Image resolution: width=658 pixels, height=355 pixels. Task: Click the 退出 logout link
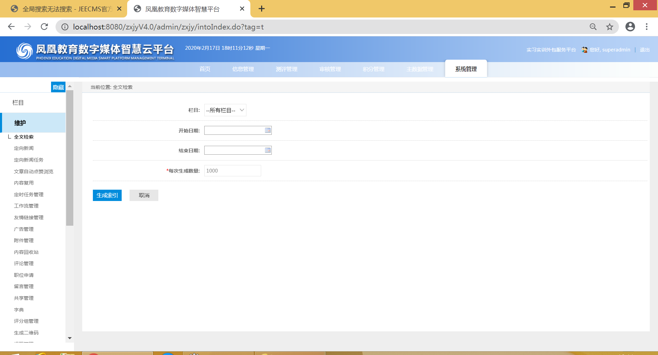[x=645, y=50]
